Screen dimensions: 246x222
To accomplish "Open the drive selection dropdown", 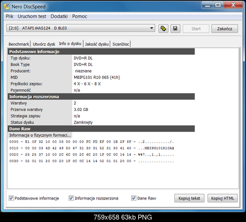I will (x=81, y=28).
